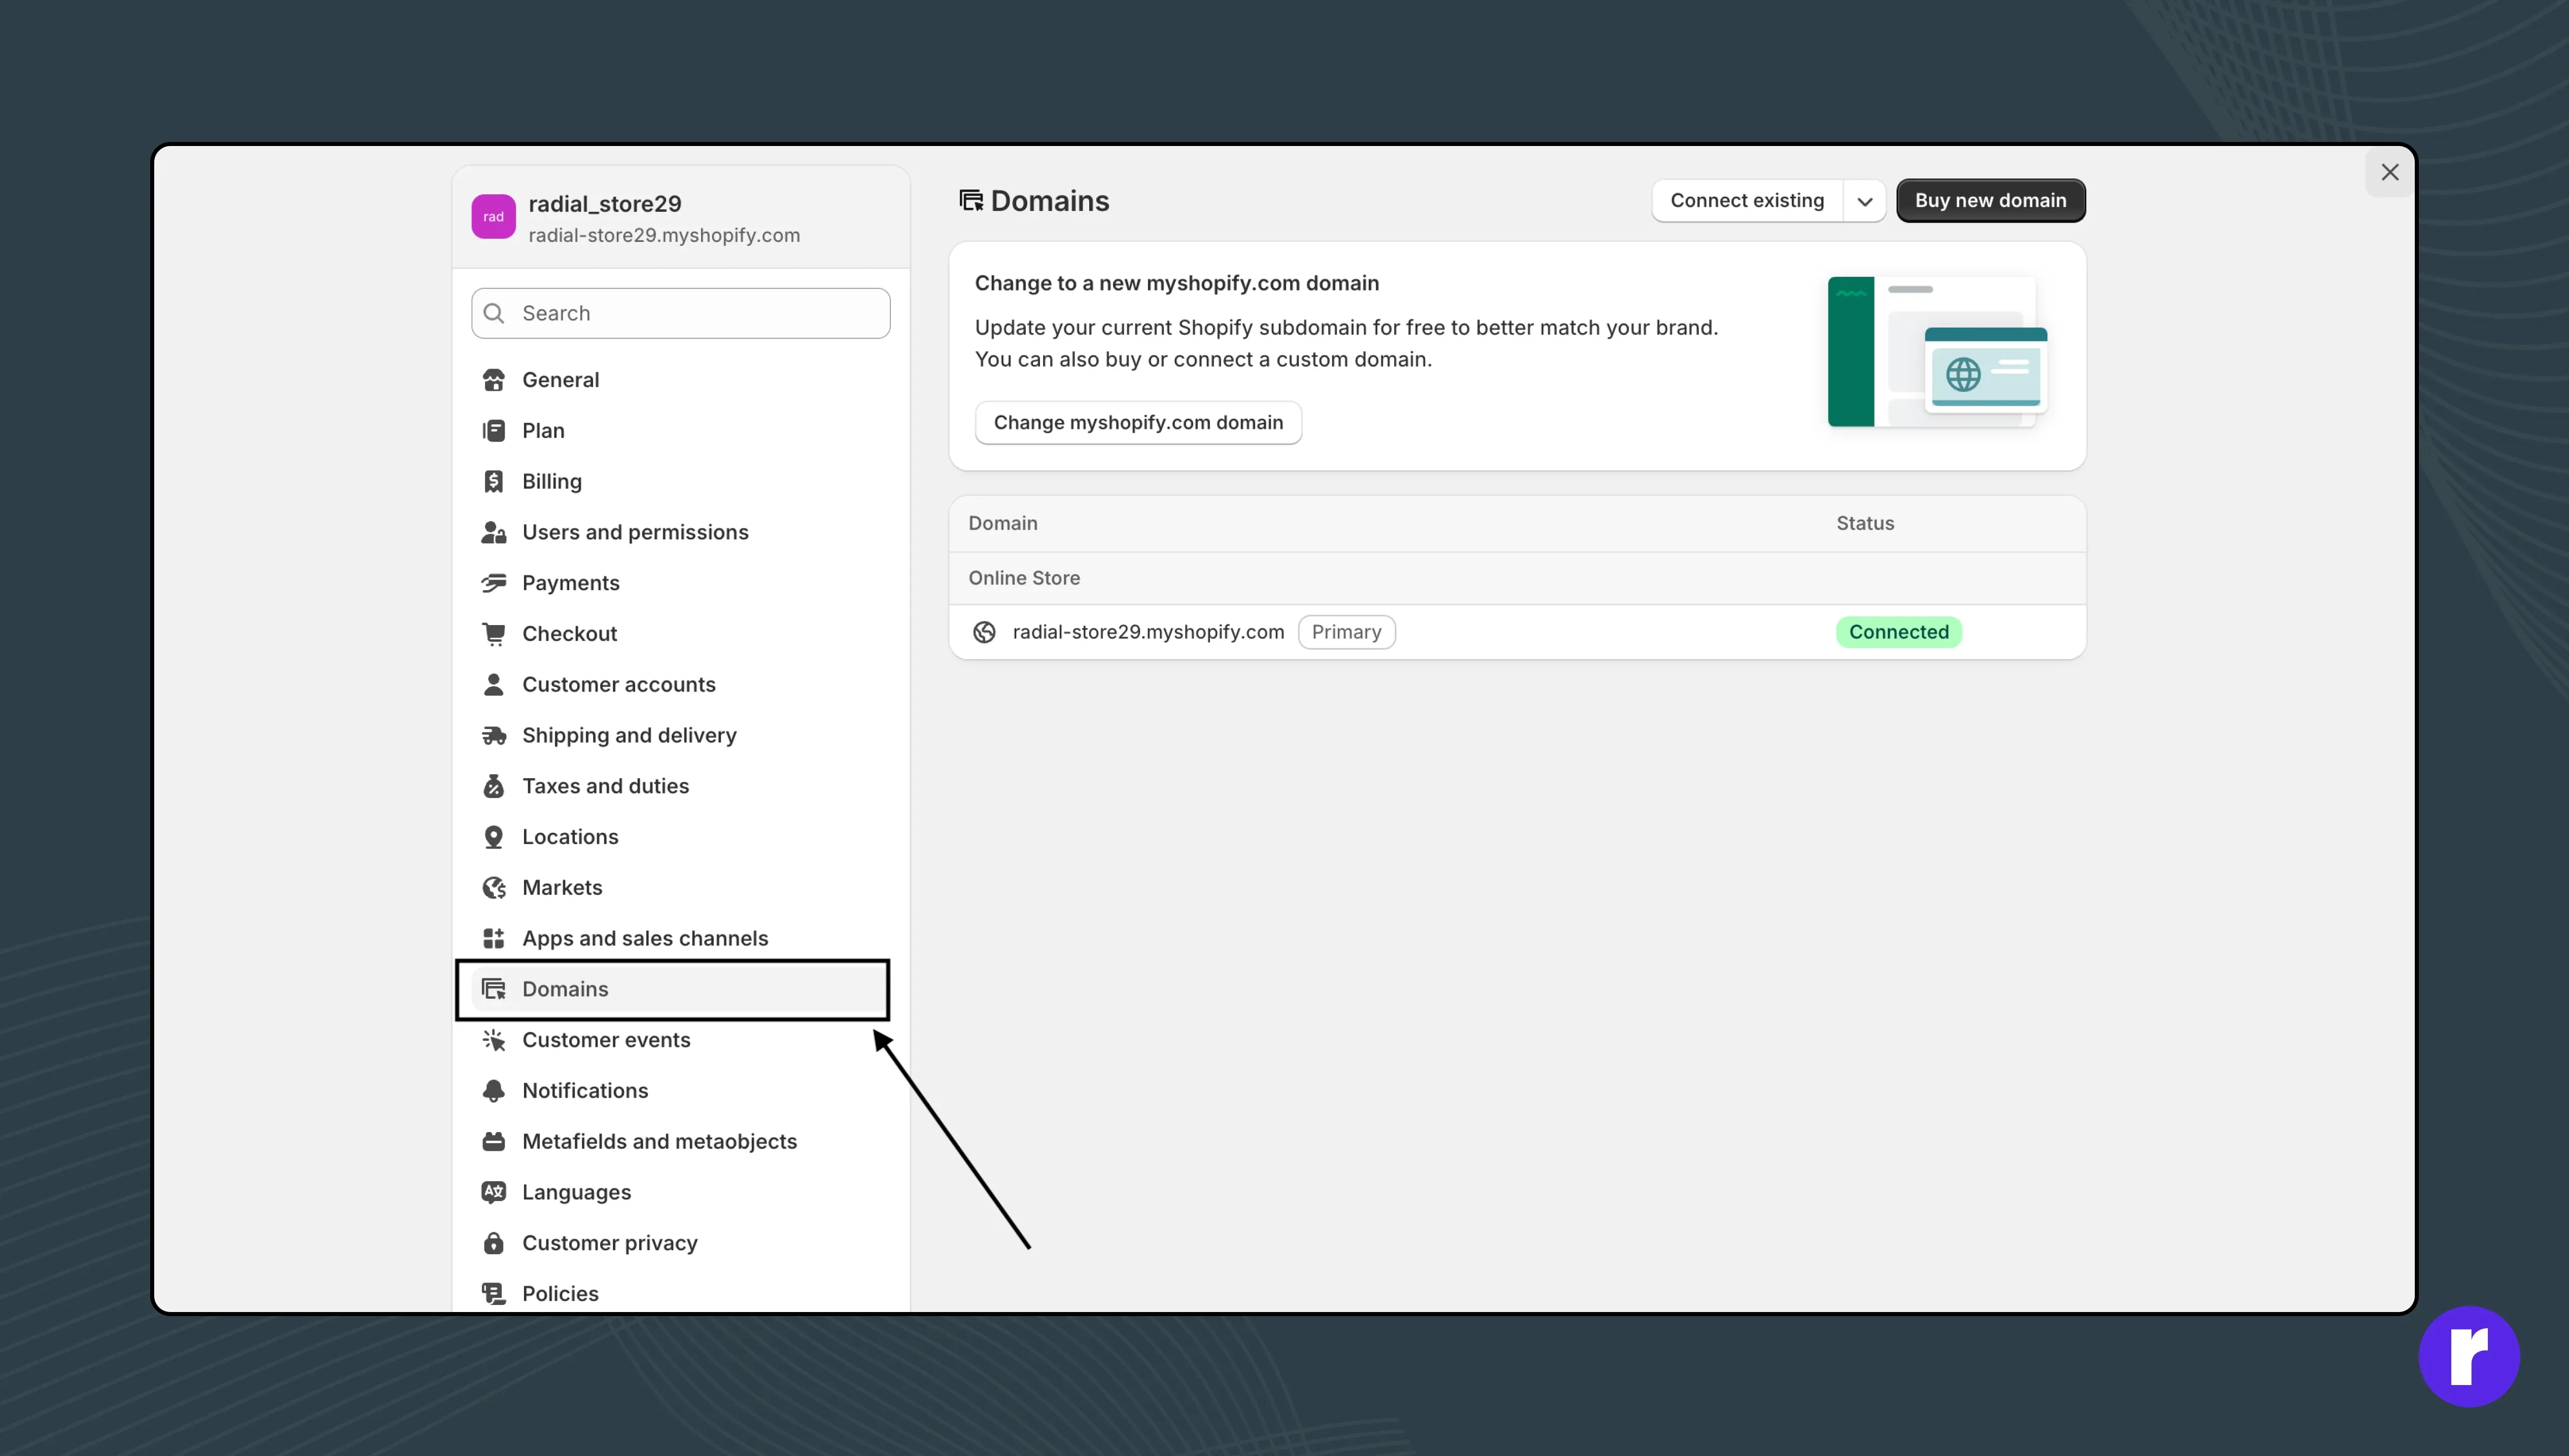2569x1456 pixels.
Task: Open the radial-store29.myshopify.com domain row
Action: (1148, 632)
